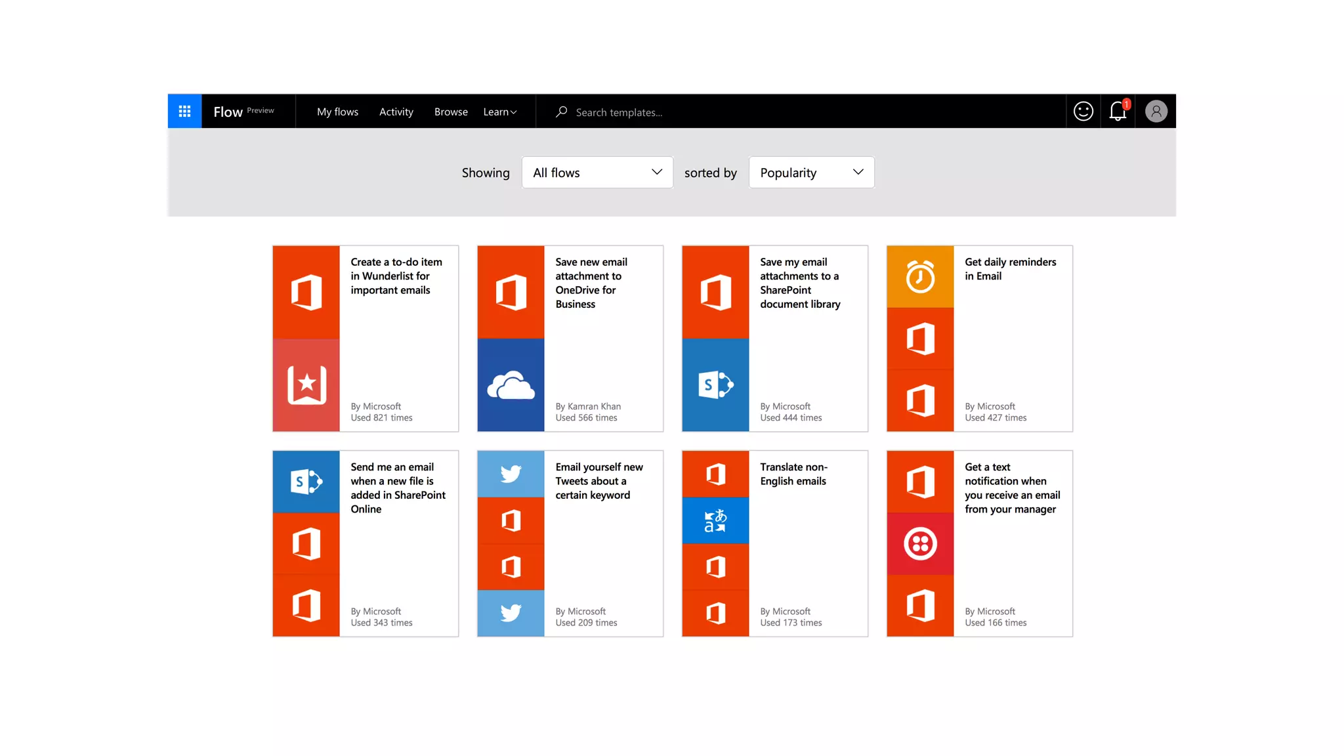This screenshot has width=1344, height=756.
Task: Click the smiley feedback icon
Action: coord(1083,112)
